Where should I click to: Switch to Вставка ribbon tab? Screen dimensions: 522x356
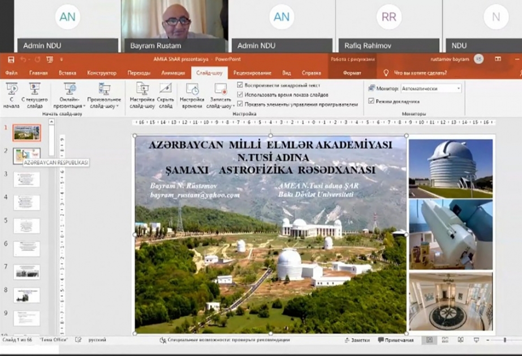(67, 73)
